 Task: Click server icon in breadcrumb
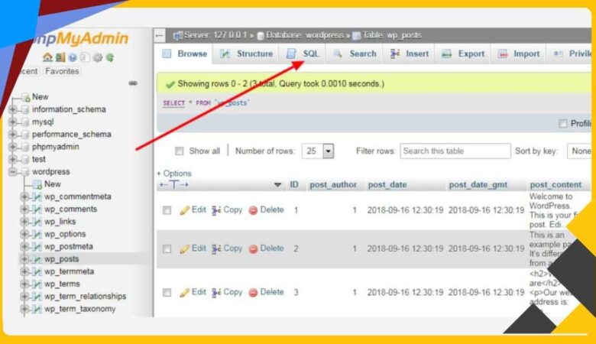(x=177, y=36)
